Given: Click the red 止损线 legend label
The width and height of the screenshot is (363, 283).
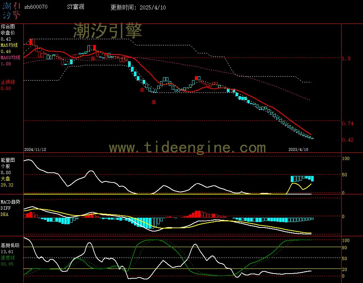Looking at the screenshot, I should (8, 82).
